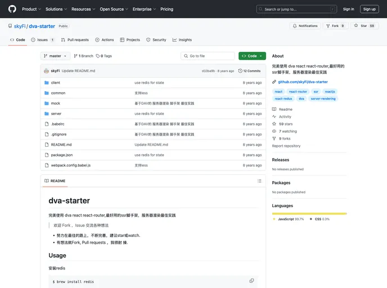Screen dimensions: 387x288
Task: View the 12 Commits history
Action: (250, 71)
